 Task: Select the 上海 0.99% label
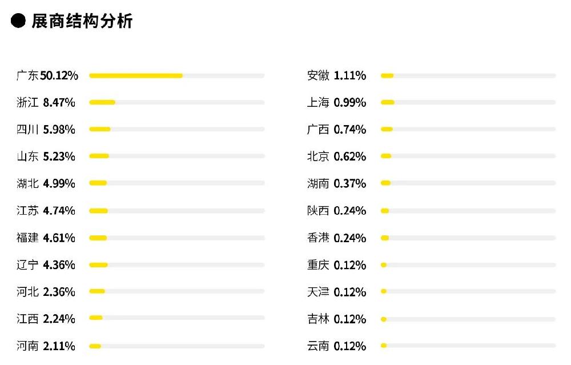coord(336,102)
